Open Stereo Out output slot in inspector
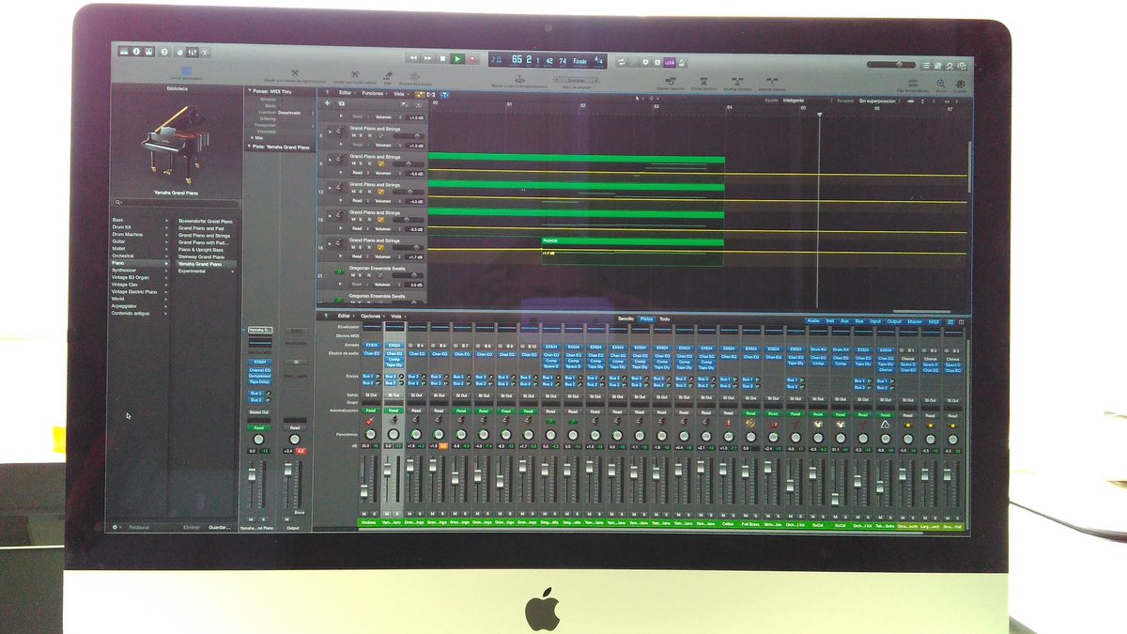1127x634 pixels. (x=259, y=411)
